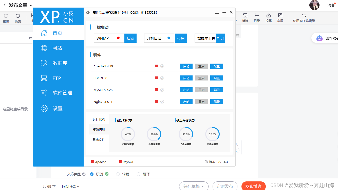The image size is (338, 190).
Task: Open the 数据库 section in sidebar
Action: (x=58, y=63)
